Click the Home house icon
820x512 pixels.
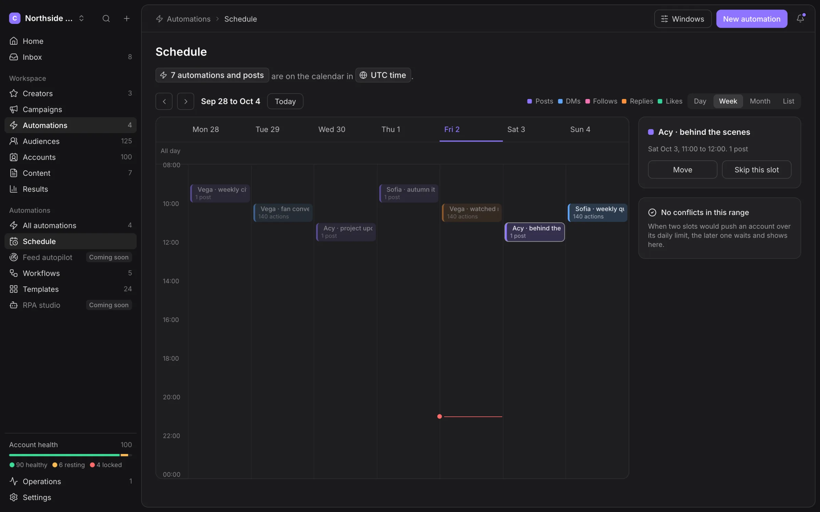click(14, 41)
